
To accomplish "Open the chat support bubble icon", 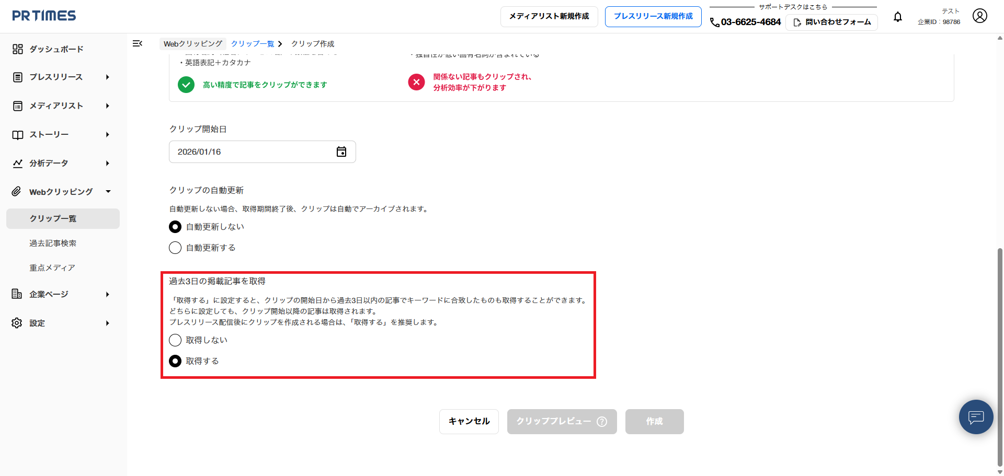I will pyautogui.click(x=976, y=417).
